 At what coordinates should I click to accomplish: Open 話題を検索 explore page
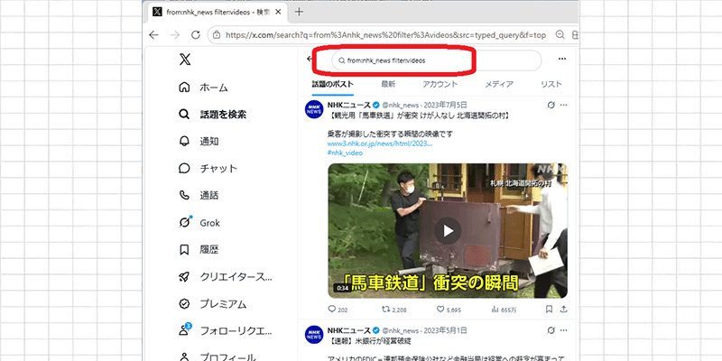coord(212,115)
